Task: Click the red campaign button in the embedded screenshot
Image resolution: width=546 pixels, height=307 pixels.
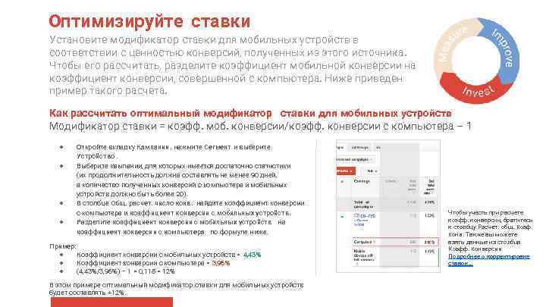Action: click(x=346, y=171)
